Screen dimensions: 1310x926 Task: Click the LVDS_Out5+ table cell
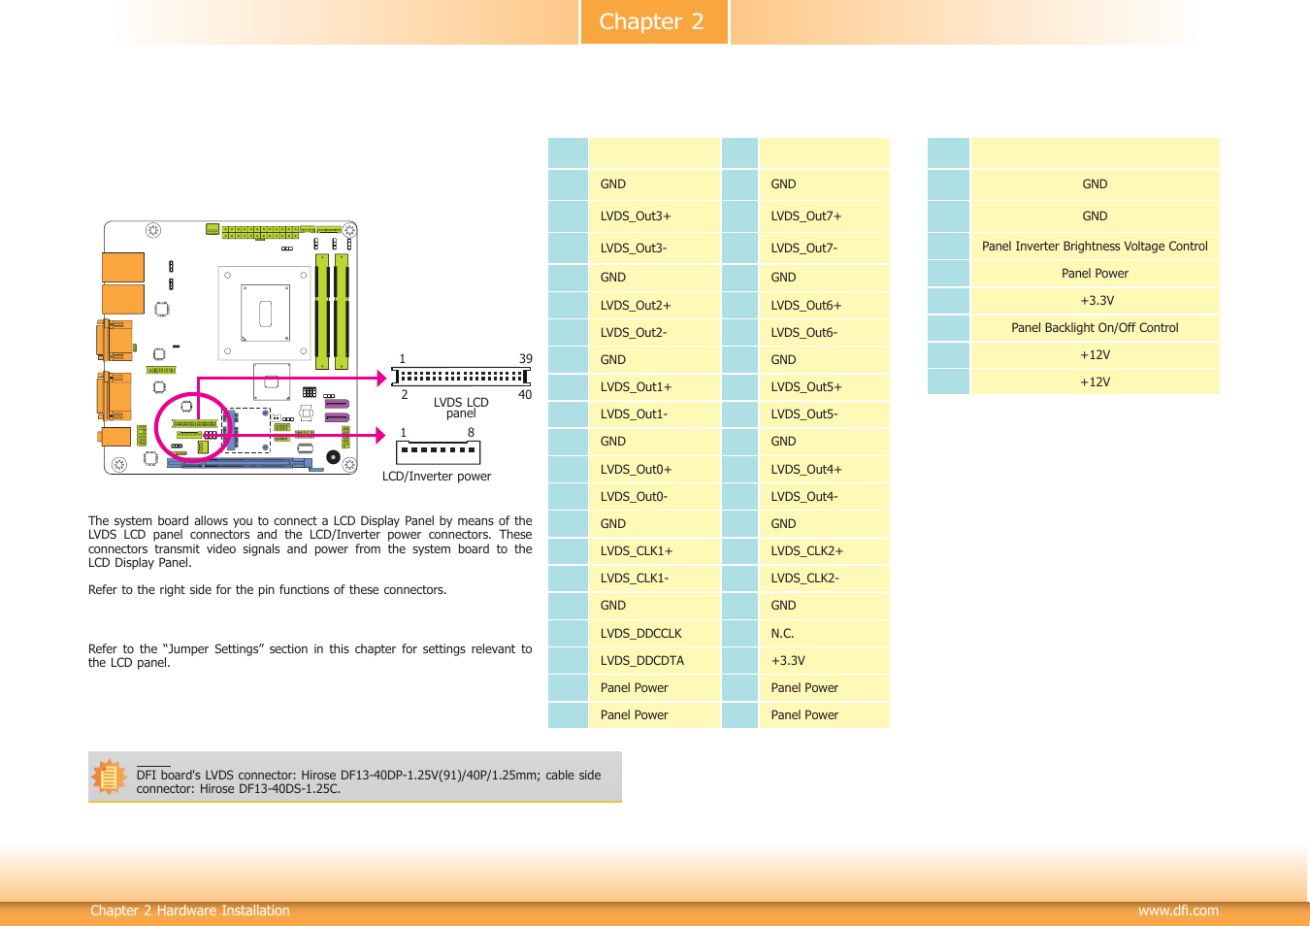[x=825, y=387]
